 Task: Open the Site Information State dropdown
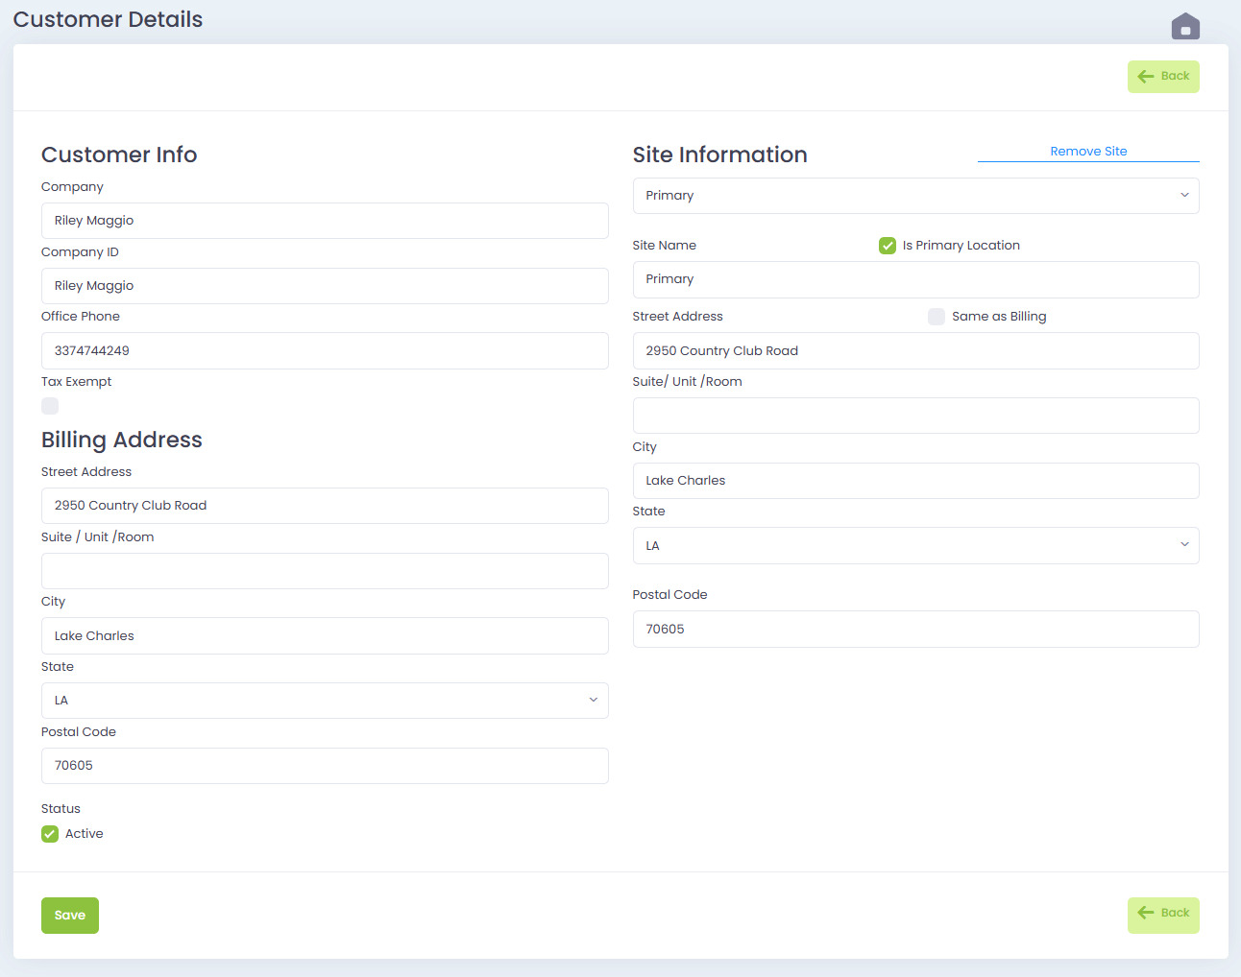pos(915,546)
